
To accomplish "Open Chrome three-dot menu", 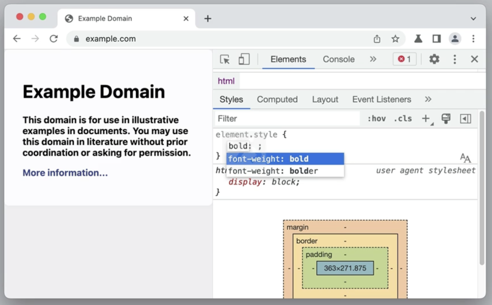I will tap(473, 39).
